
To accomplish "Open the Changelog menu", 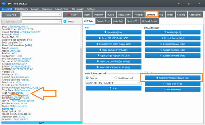I will click(x=47, y=9).
